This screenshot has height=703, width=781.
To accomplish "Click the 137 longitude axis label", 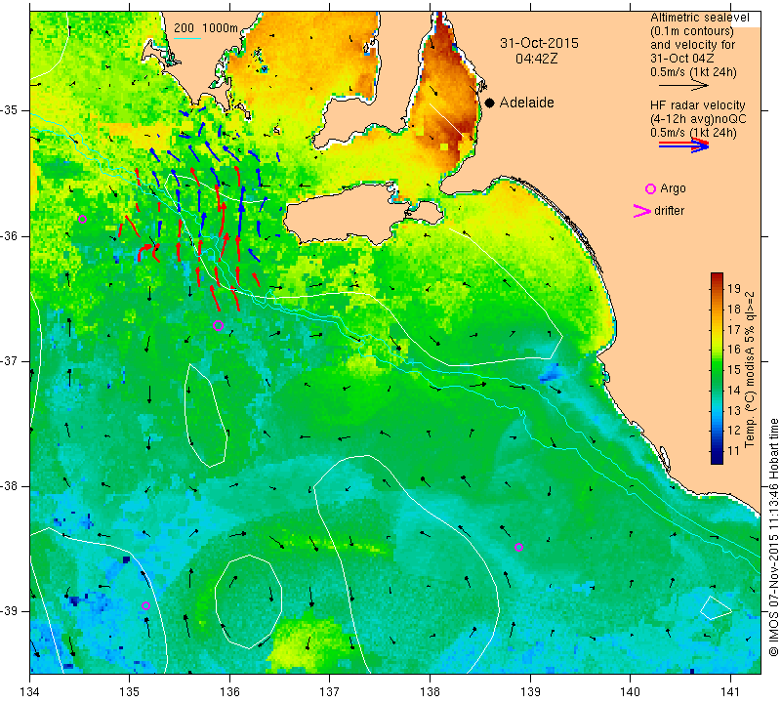I will pyautogui.click(x=330, y=692).
